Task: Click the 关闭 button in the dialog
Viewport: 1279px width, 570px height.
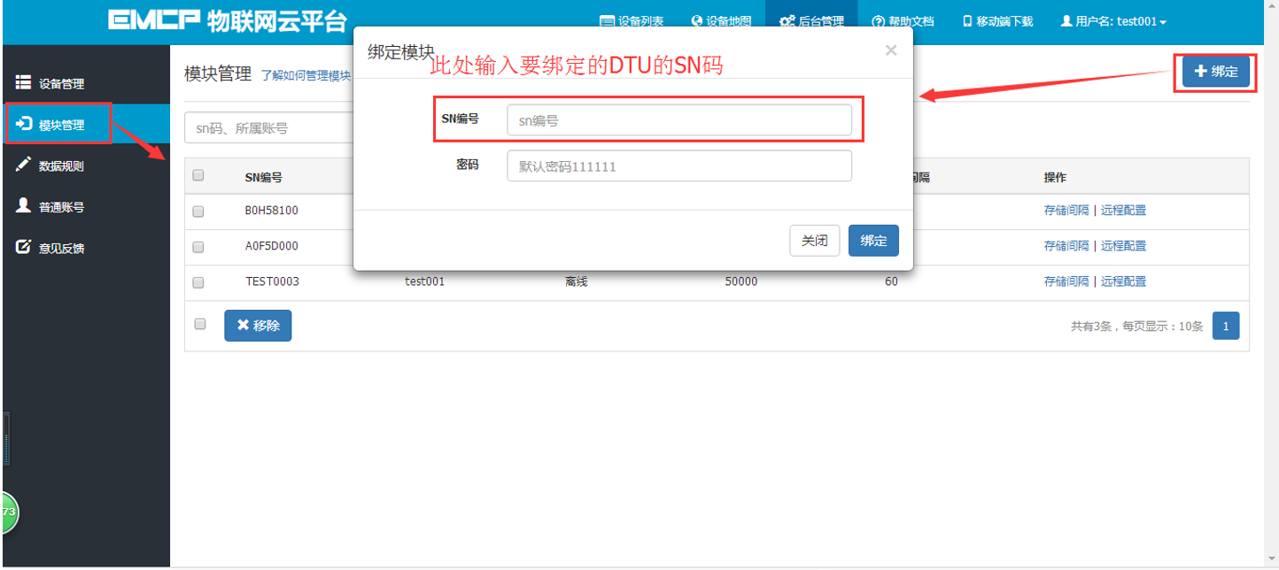Action: [x=814, y=241]
